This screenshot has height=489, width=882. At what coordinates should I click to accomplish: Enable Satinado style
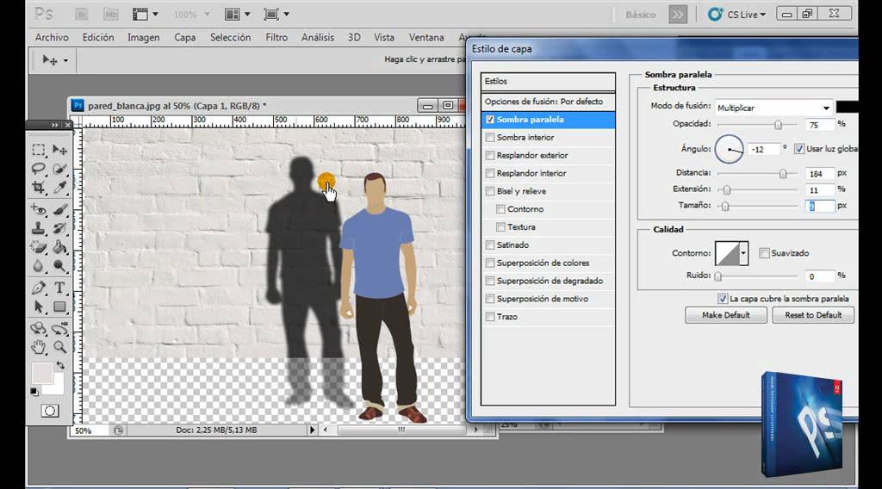coord(490,245)
